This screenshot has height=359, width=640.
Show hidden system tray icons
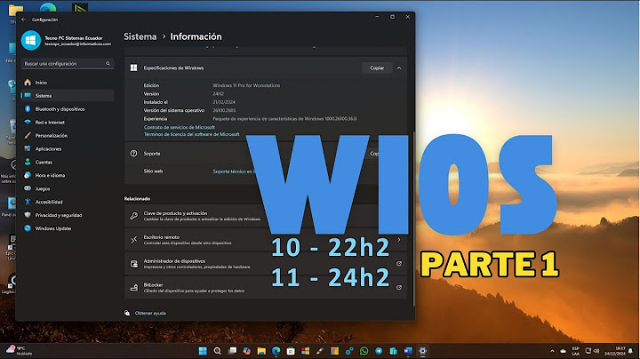[x=552, y=351]
